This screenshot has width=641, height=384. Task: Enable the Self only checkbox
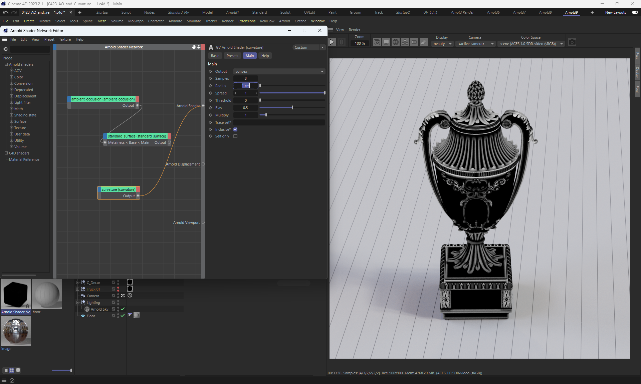tap(235, 136)
